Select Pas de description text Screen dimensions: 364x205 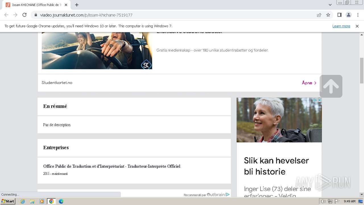[57, 125]
